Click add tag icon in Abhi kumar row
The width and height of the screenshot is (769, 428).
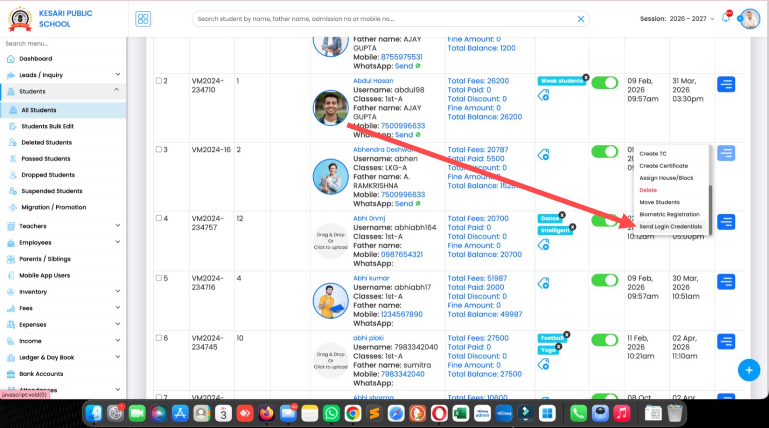(543, 283)
